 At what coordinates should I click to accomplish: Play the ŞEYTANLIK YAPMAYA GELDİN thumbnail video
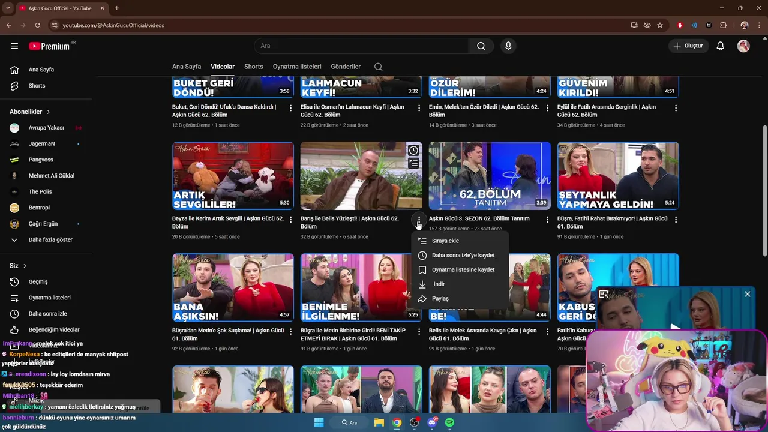(618, 176)
